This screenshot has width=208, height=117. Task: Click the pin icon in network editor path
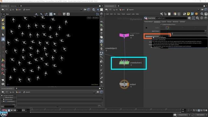tap(202, 9)
